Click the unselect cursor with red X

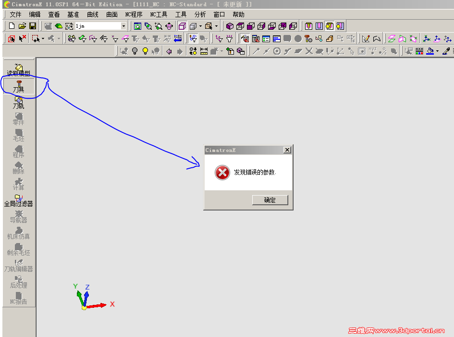tap(22, 38)
